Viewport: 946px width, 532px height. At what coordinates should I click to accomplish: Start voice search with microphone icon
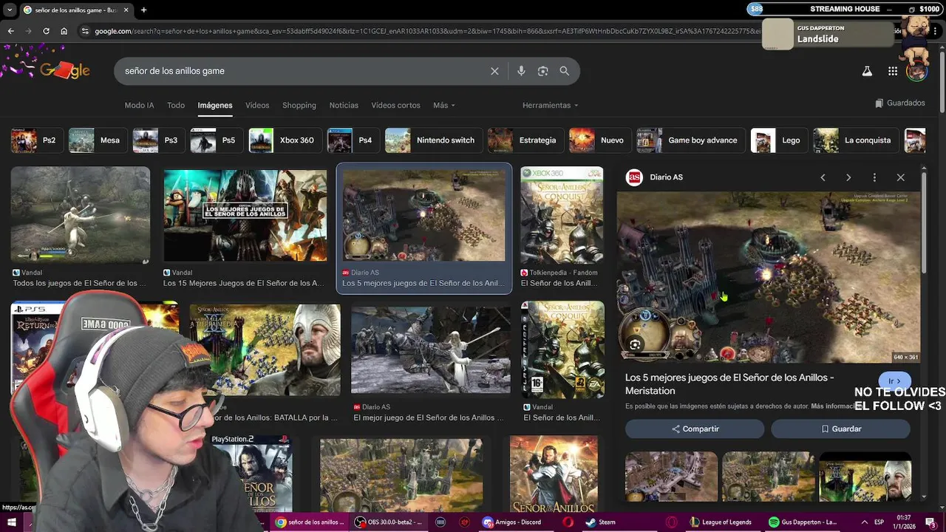[521, 71]
